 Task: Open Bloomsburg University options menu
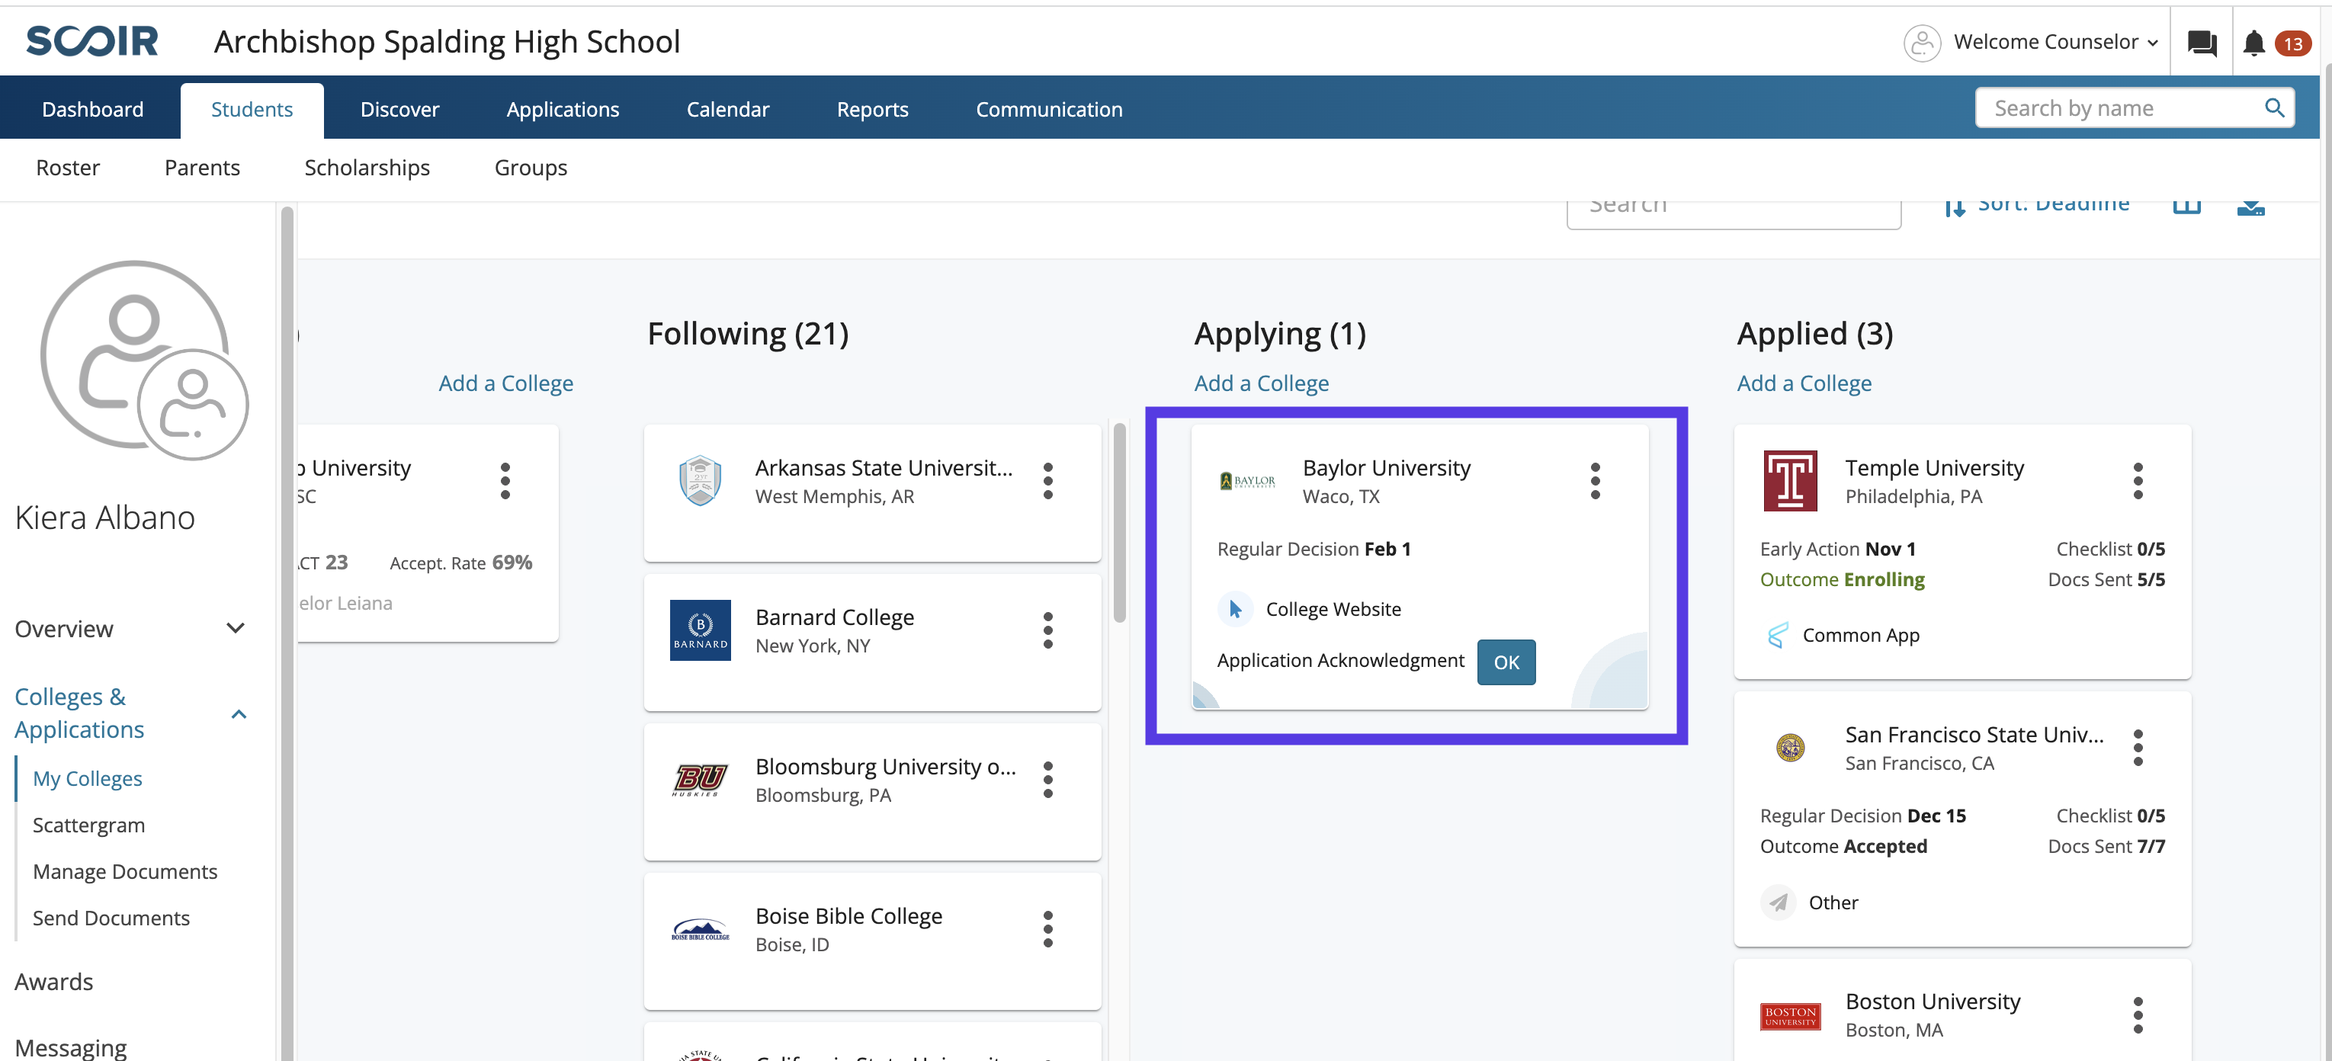point(1047,780)
